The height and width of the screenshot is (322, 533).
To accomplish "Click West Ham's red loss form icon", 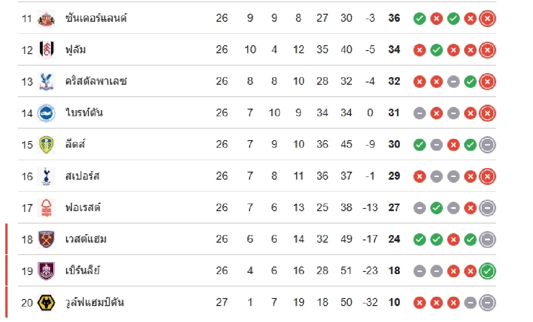I will point(453,240).
